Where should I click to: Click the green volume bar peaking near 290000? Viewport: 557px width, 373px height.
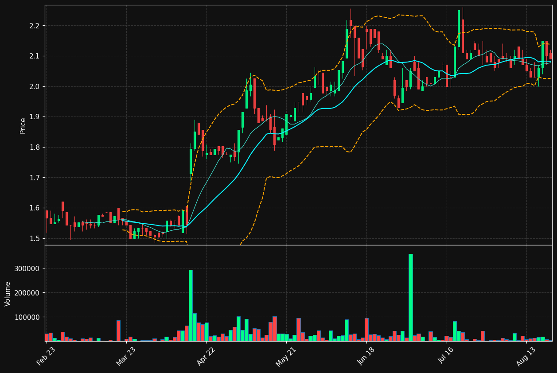click(x=191, y=306)
